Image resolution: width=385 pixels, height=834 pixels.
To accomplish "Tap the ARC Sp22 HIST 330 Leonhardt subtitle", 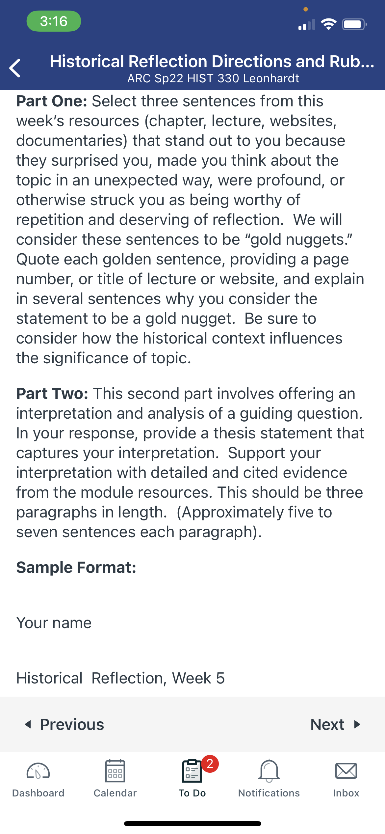I will pyautogui.click(x=213, y=78).
